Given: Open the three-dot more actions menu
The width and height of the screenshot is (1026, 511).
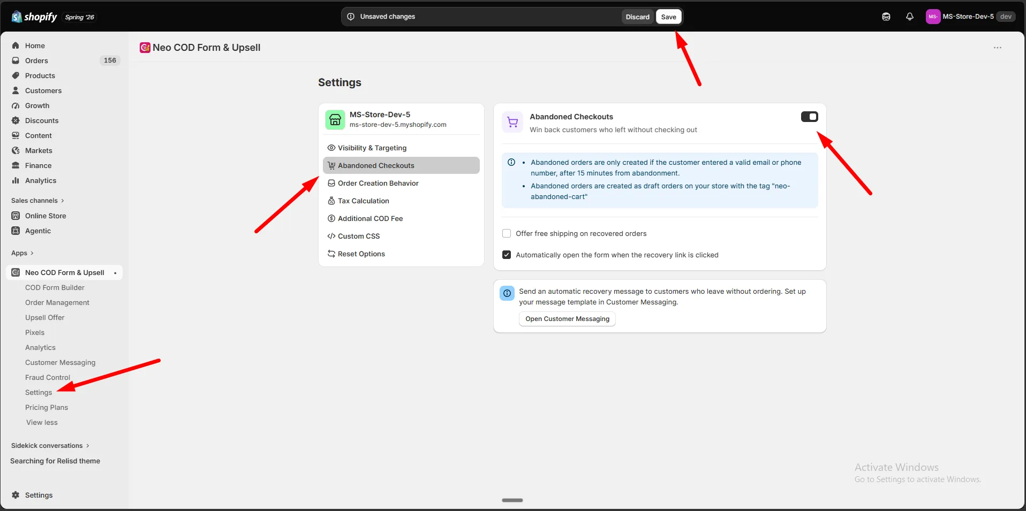Looking at the screenshot, I should 997,48.
